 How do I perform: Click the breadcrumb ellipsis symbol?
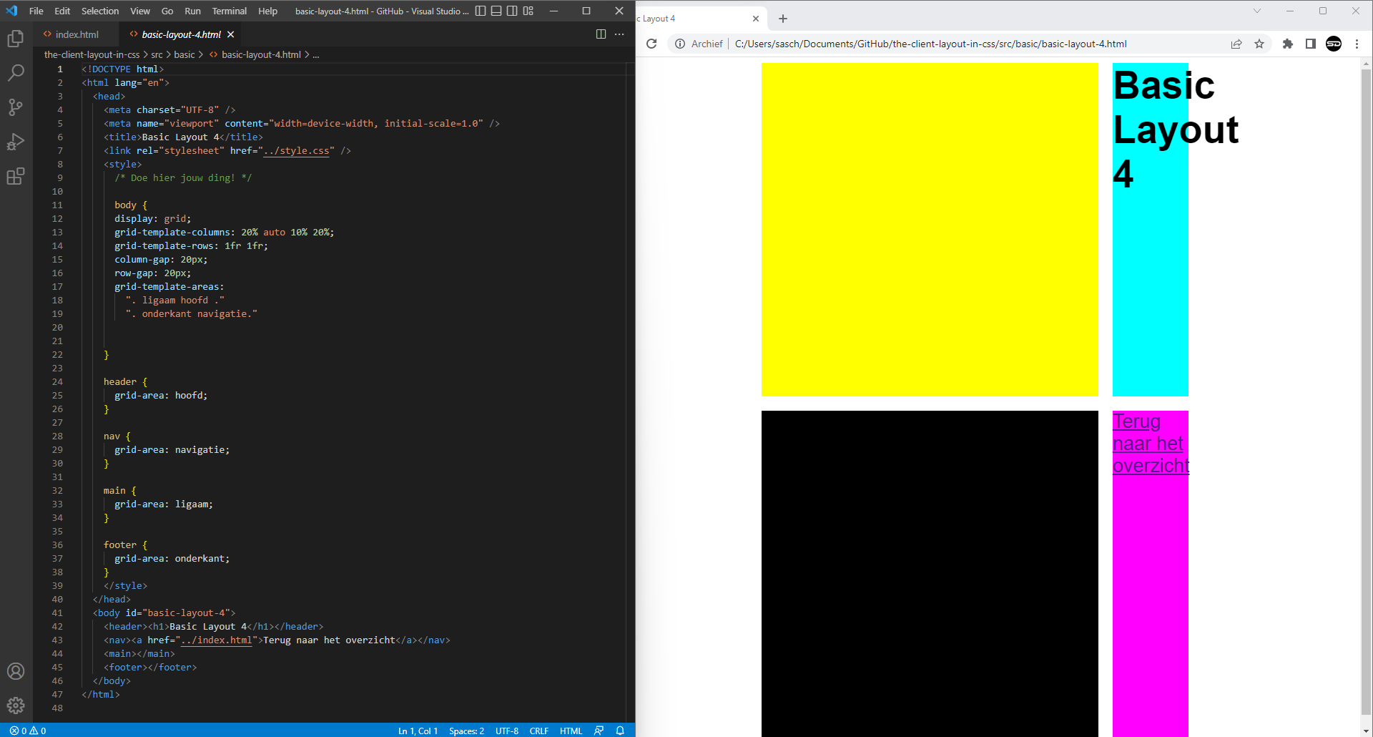point(316,54)
